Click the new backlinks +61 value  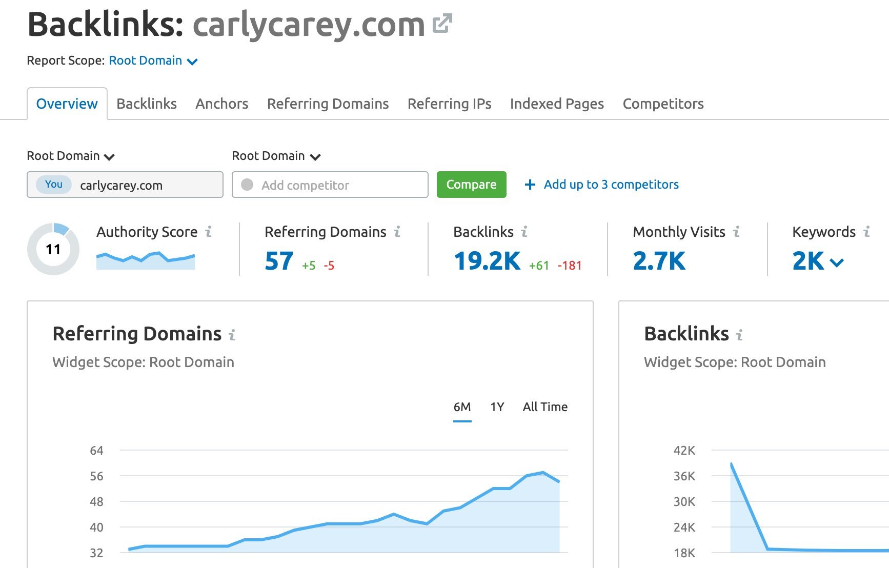click(x=539, y=266)
